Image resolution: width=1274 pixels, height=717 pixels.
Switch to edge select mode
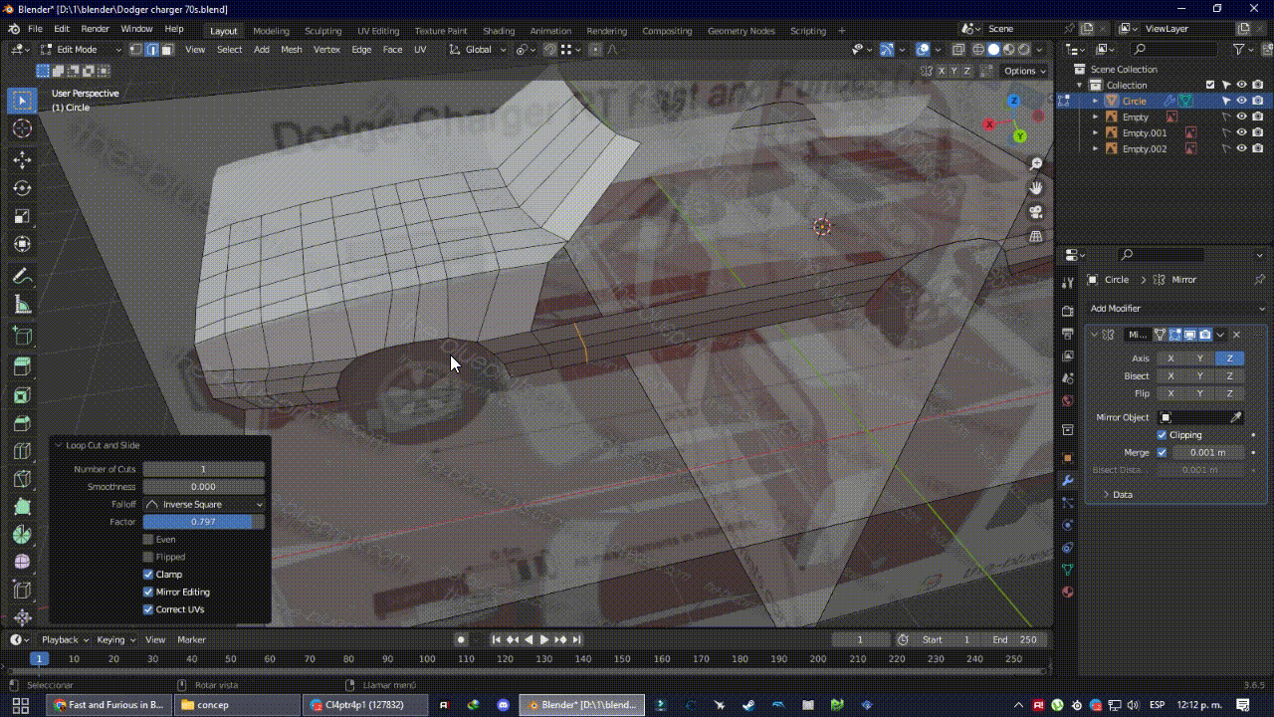pyautogui.click(x=151, y=49)
